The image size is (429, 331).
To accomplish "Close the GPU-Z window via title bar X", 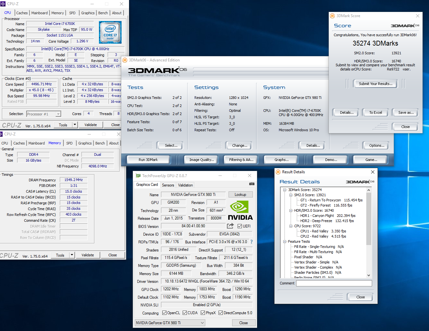I will [249, 176].
